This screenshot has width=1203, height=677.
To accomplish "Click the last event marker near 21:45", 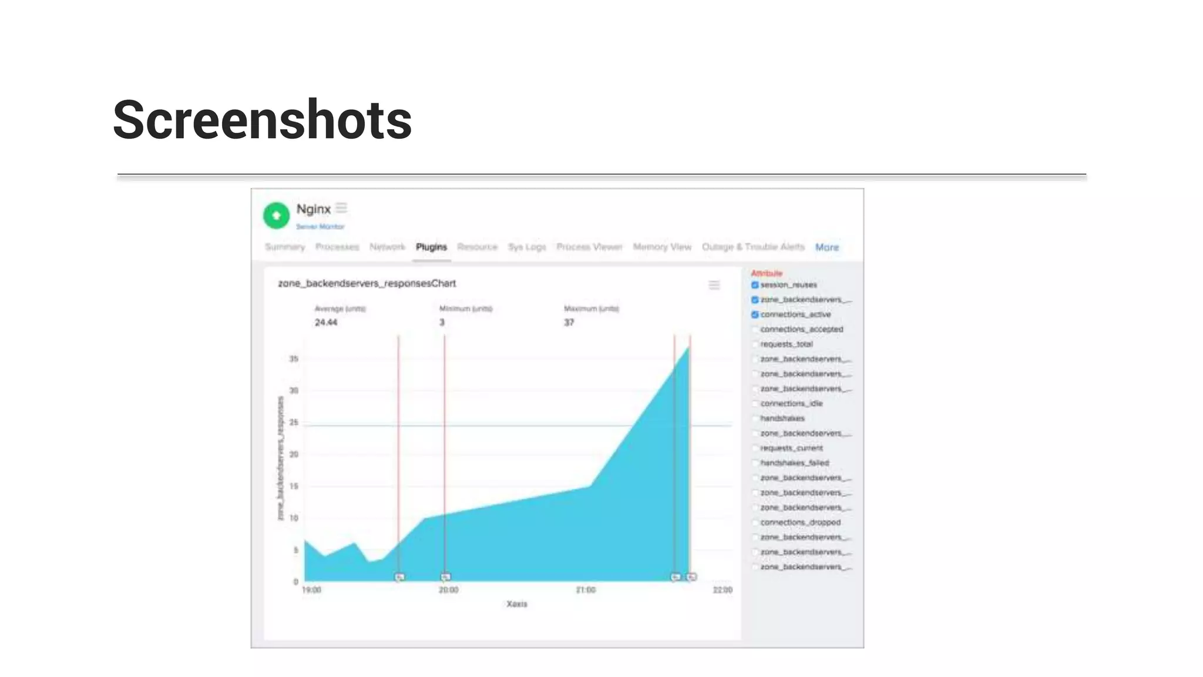I will [x=691, y=577].
